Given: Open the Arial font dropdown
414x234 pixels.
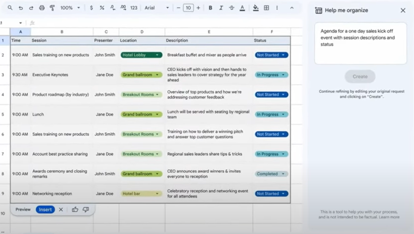Looking at the screenshot, I should (157, 8).
